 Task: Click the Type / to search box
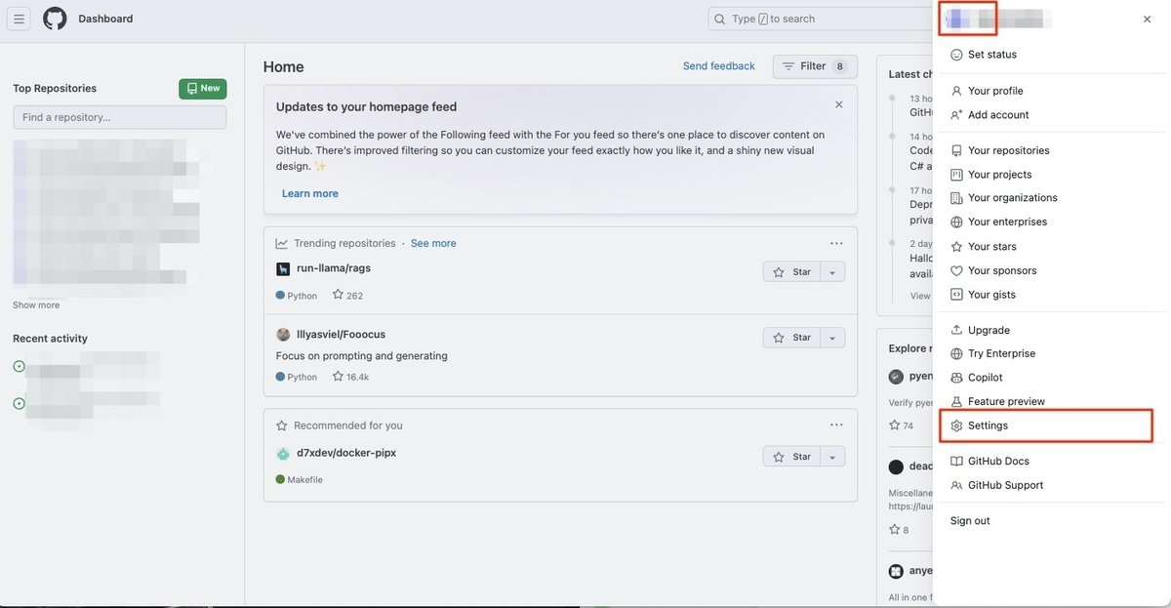pyautogui.click(x=820, y=19)
